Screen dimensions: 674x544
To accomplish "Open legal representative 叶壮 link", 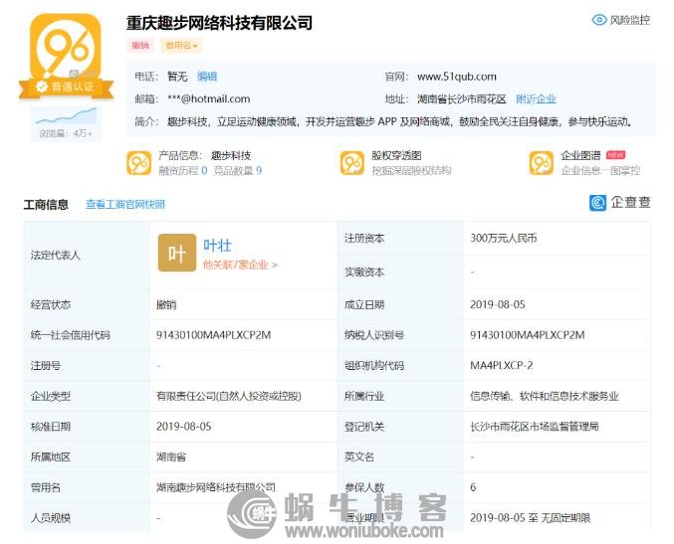I will pyautogui.click(x=217, y=246).
